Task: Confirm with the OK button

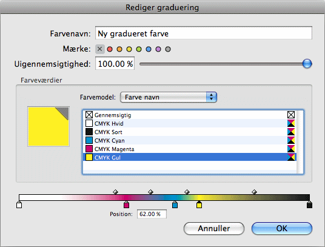Action: click(282, 228)
